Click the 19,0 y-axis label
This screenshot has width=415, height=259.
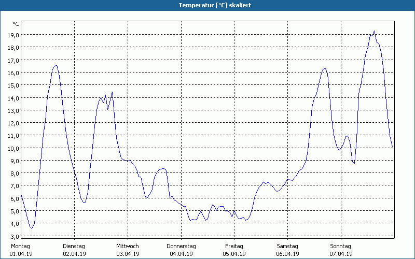(x=13, y=35)
